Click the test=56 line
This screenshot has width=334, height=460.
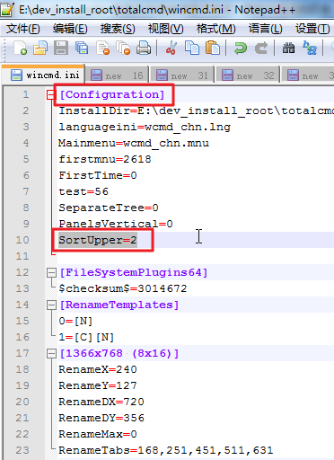pyautogui.click(x=83, y=191)
